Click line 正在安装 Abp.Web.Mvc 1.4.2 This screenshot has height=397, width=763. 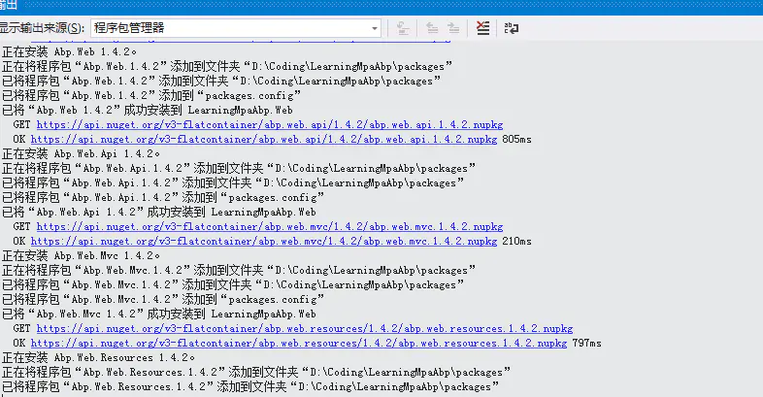click(82, 256)
